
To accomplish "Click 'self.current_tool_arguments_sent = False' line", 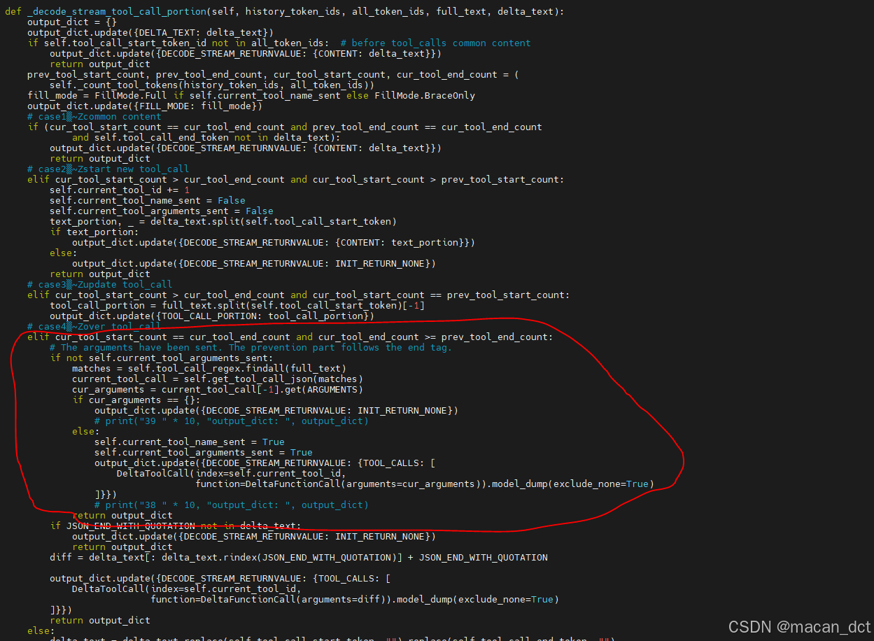I will [162, 211].
